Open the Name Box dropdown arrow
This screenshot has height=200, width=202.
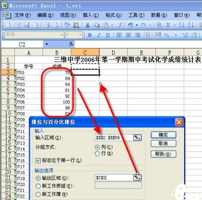tap(46, 44)
